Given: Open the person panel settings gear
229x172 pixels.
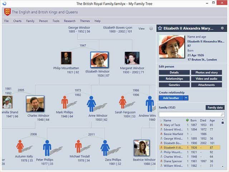Looking at the screenshot, I should tap(222, 28).
